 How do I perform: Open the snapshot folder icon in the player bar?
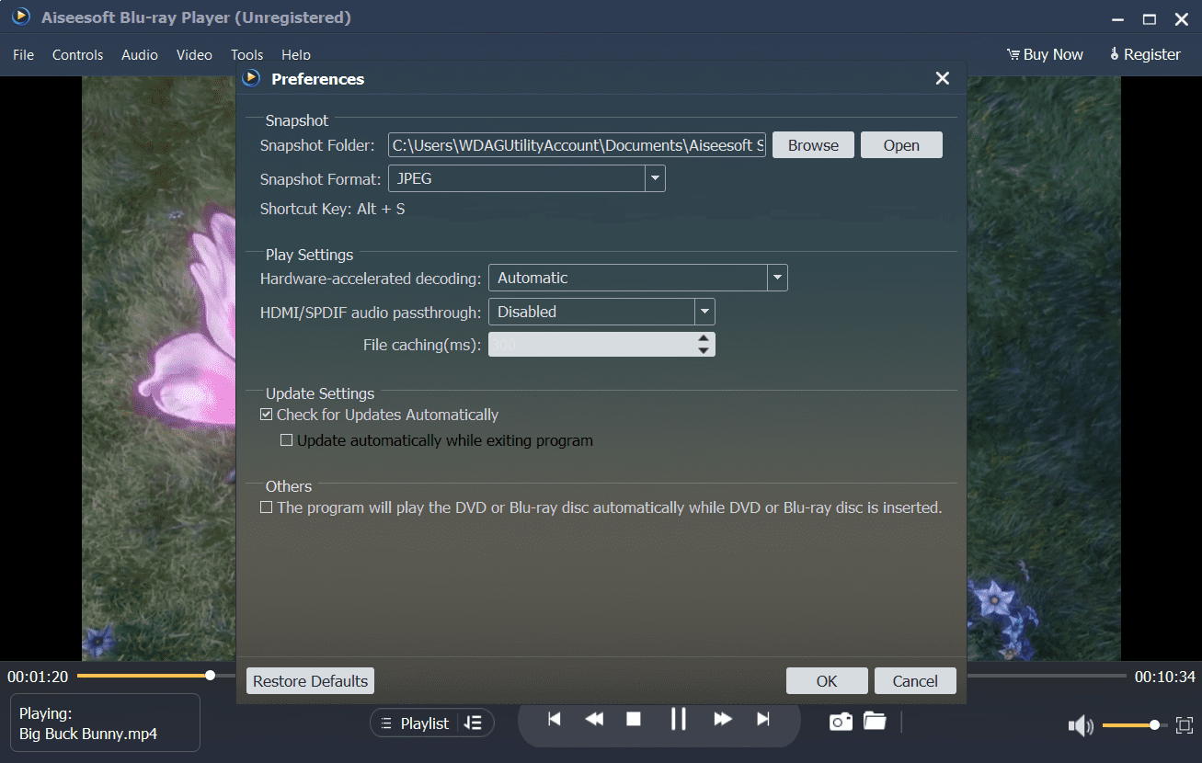pyautogui.click(x=875, y=721)
